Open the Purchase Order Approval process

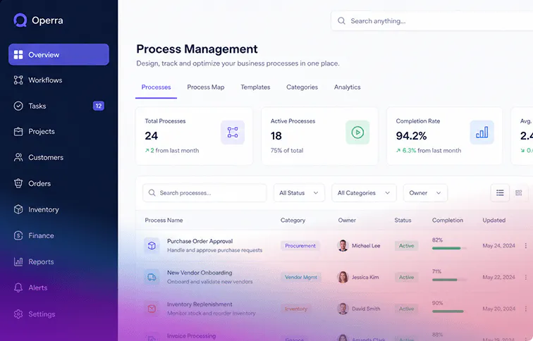(200, 241)
